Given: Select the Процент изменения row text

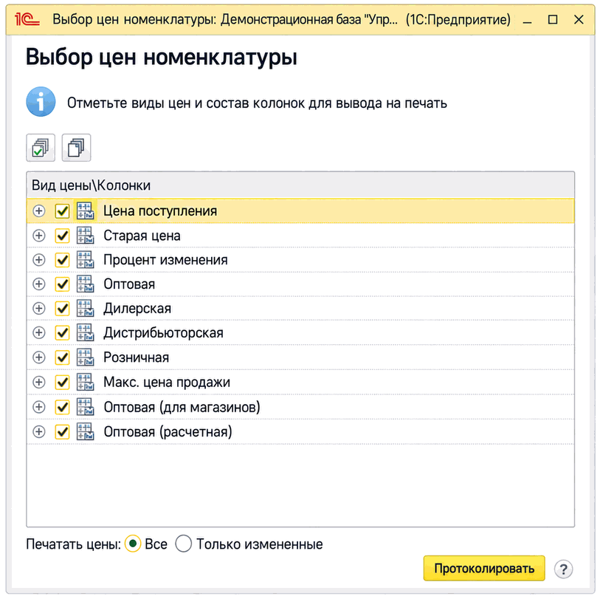Looking at the screenshot, I should [x=166, y=260].
